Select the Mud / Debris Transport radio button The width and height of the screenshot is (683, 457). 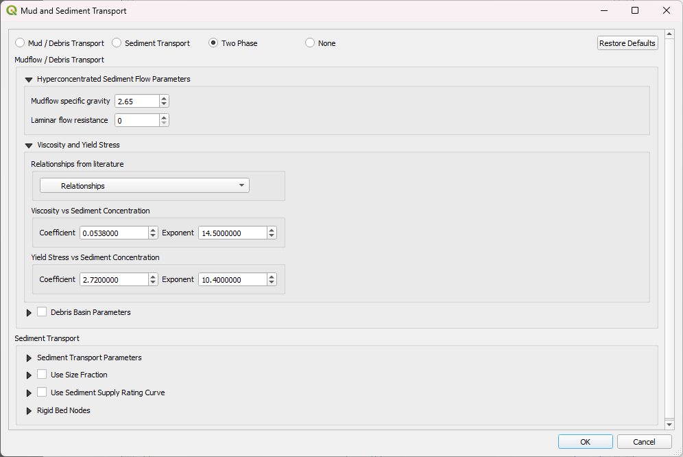pos(20,43)
